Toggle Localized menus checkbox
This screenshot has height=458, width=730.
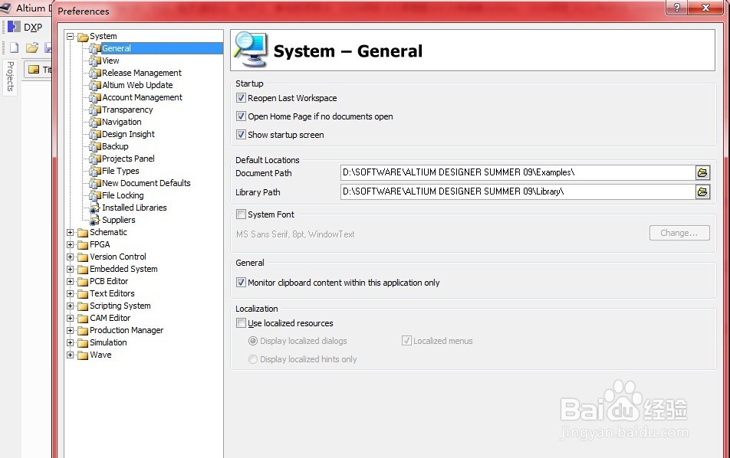coord(406,340)
